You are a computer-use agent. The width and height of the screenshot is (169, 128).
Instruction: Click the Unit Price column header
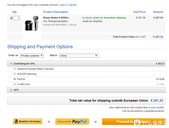(x=139, y=12)
